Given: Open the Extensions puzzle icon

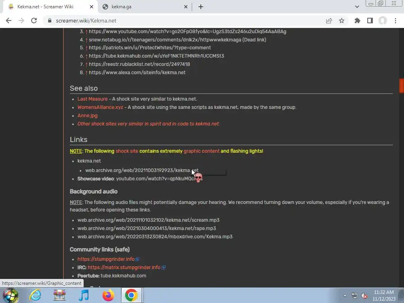Looking at the screenshot, I should point(357,21).
